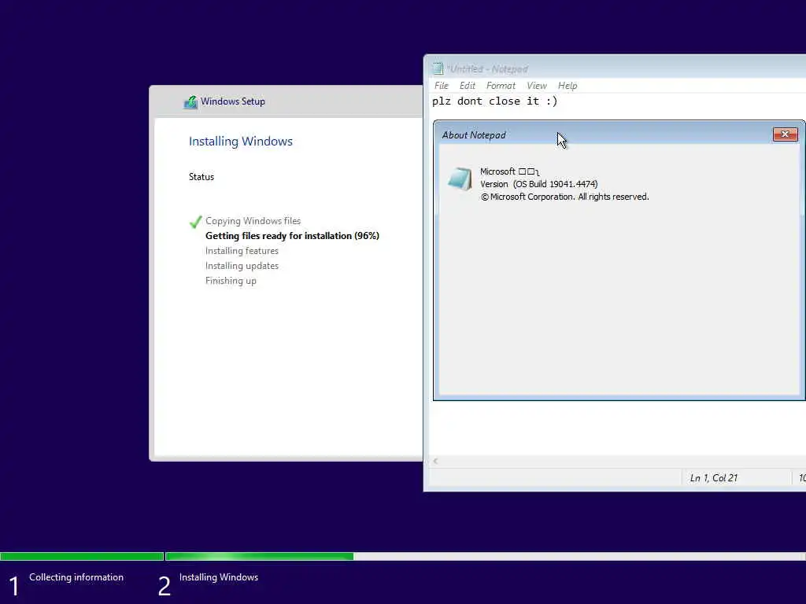Click the left arrow of Notepad's horizontal scrollbar
This screenshot has width=806, height=604.
click(x=435, y=461)
